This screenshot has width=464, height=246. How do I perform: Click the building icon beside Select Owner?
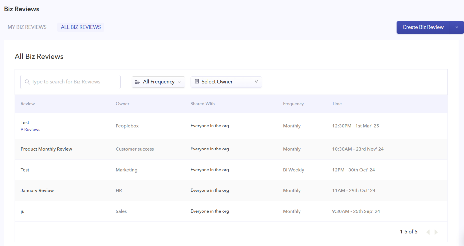tap(197, 81)
